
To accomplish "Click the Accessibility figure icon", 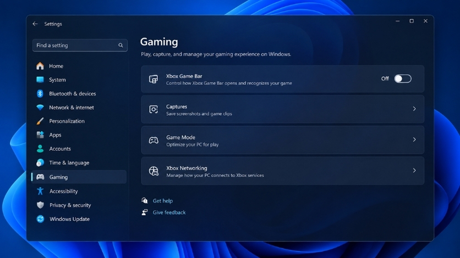I will tap(40, 191).
